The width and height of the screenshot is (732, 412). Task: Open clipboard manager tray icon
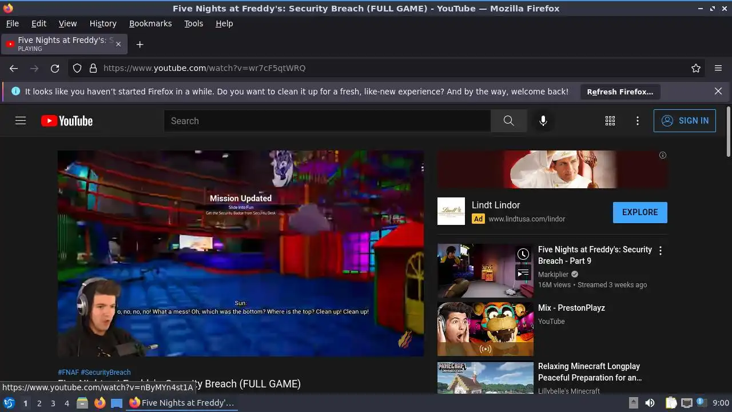[671, 403]
